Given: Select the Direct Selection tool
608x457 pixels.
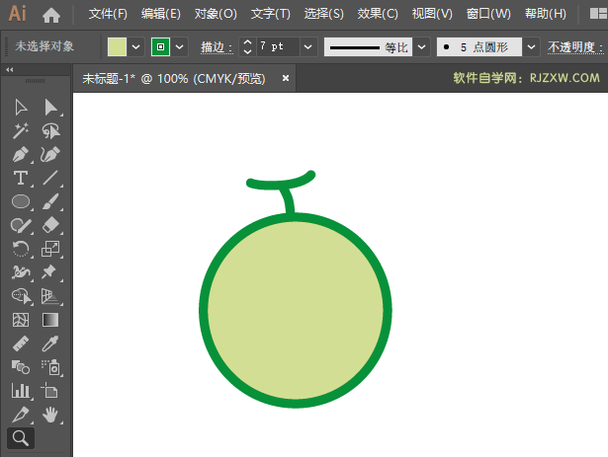Looking at the screenshot, I should [50, 108].
